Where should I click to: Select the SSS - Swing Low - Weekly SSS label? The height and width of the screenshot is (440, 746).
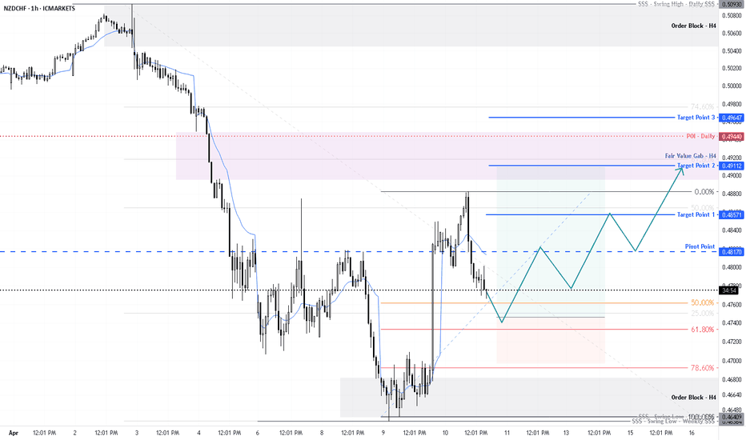673,422
